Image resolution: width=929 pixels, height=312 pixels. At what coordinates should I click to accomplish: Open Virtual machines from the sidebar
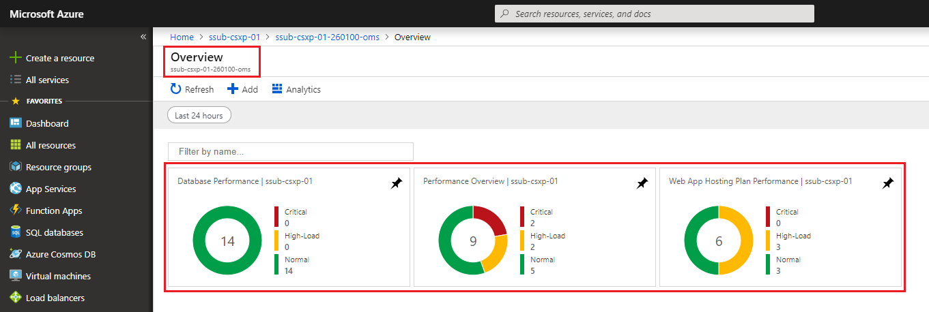coord(58,276)
